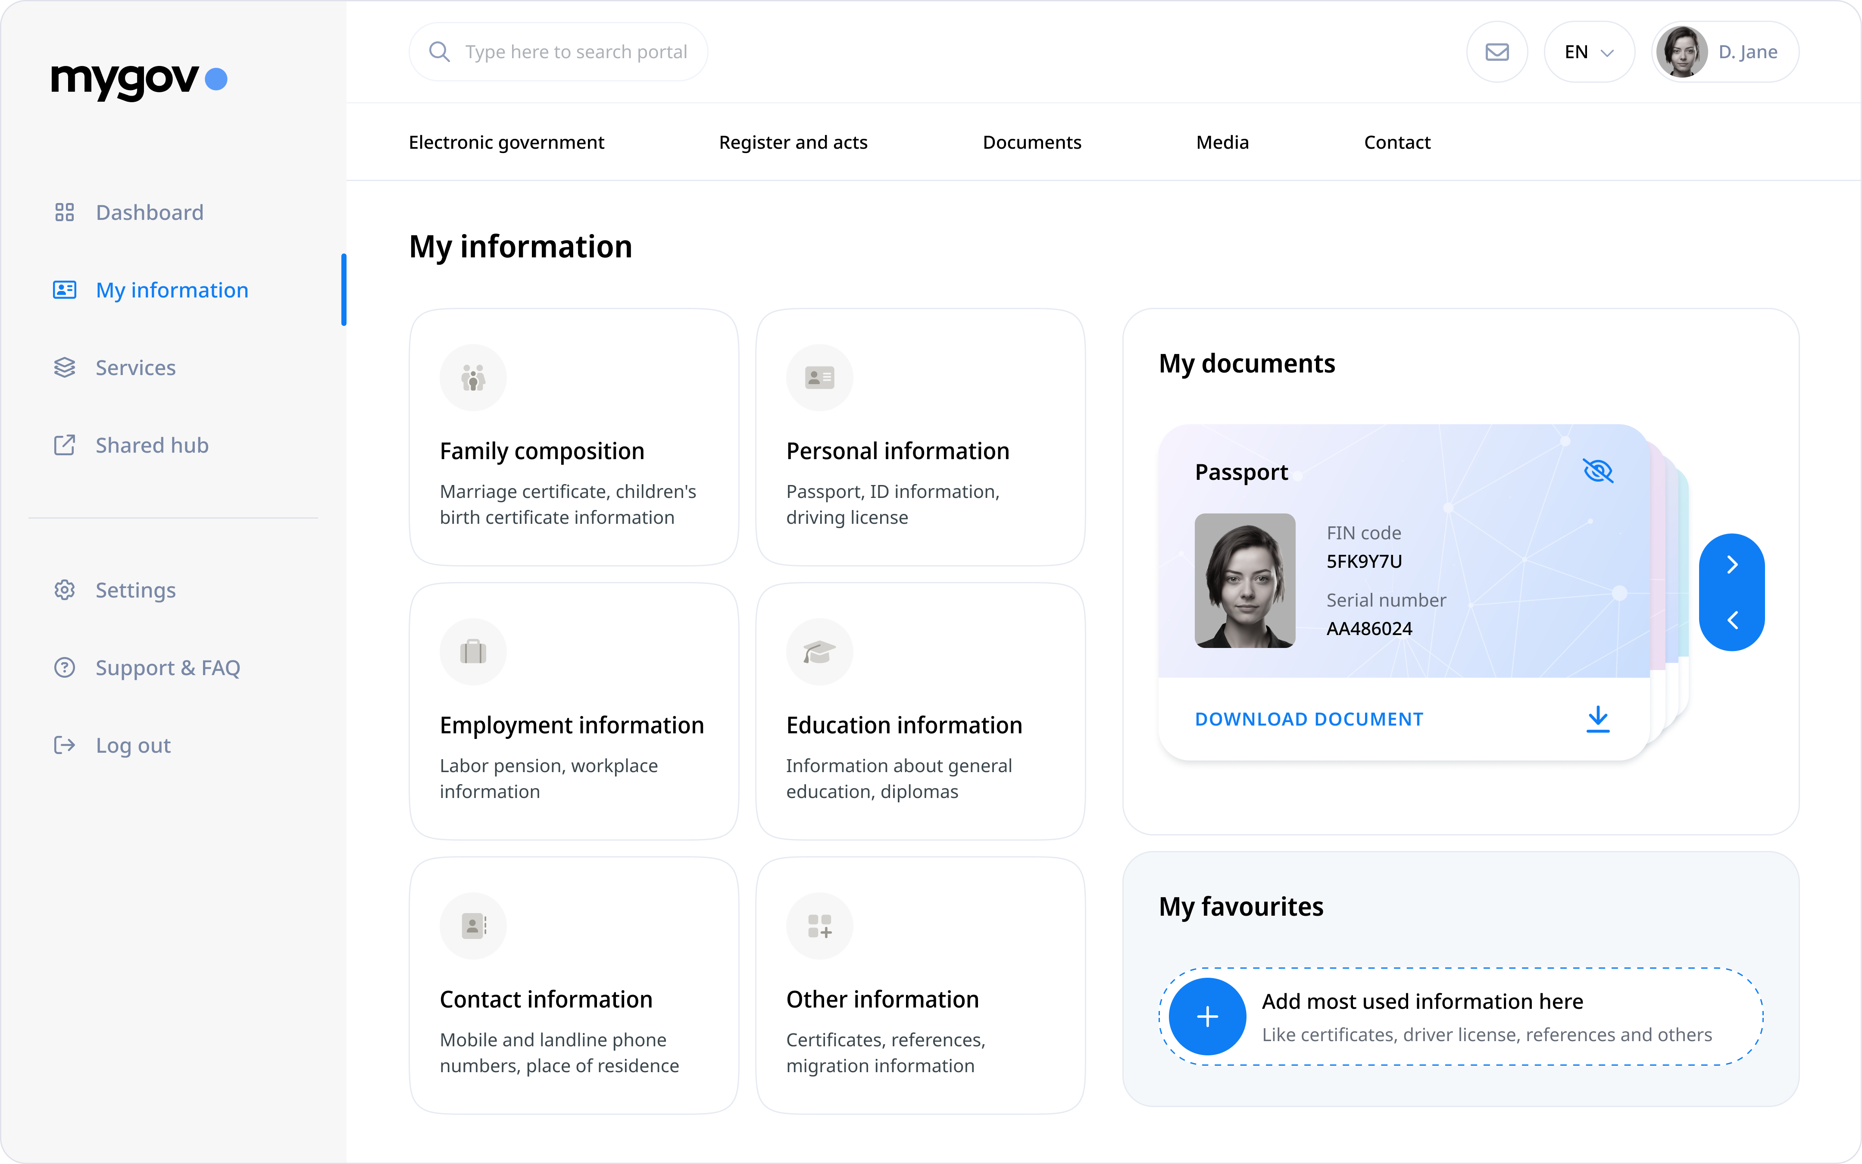The width and height of the screenshot is (1862, 1164).
Task: Click the passport photo thumbnail
Action: (x=1244, y=580)
